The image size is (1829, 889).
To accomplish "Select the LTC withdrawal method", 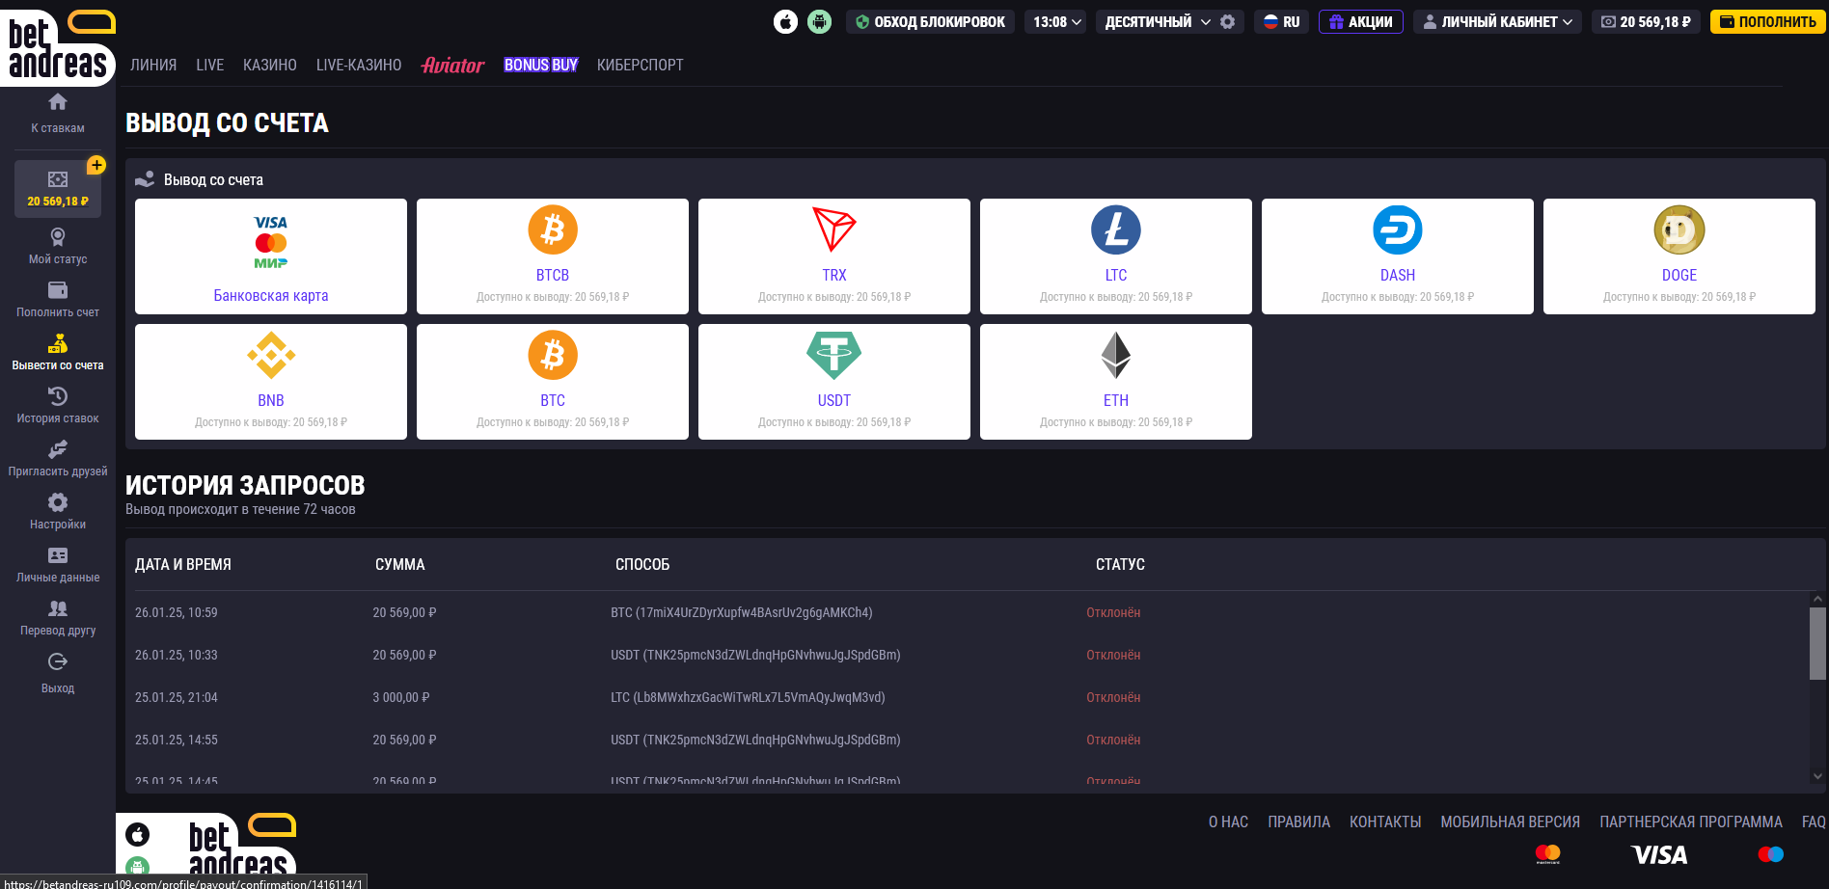I will click(x=1116, y=256).
